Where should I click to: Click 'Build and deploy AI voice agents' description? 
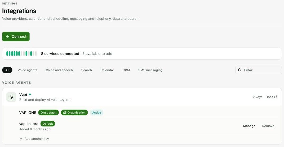(x=45, y=100)
